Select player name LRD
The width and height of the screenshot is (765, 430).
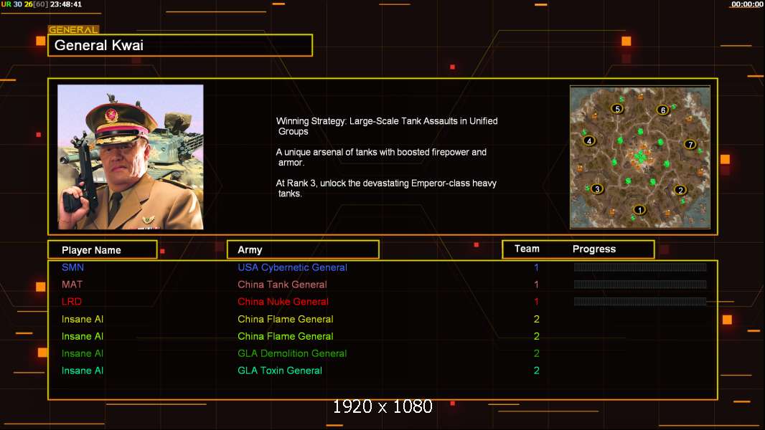[x=71, y=302]
